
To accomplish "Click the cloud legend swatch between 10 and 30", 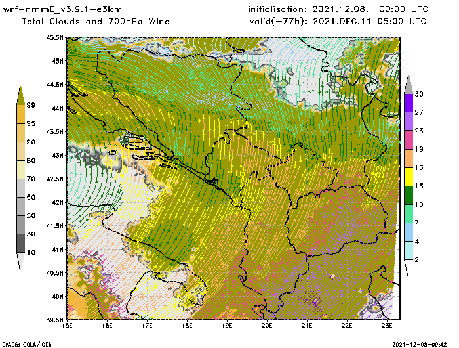I will [21, 244].
